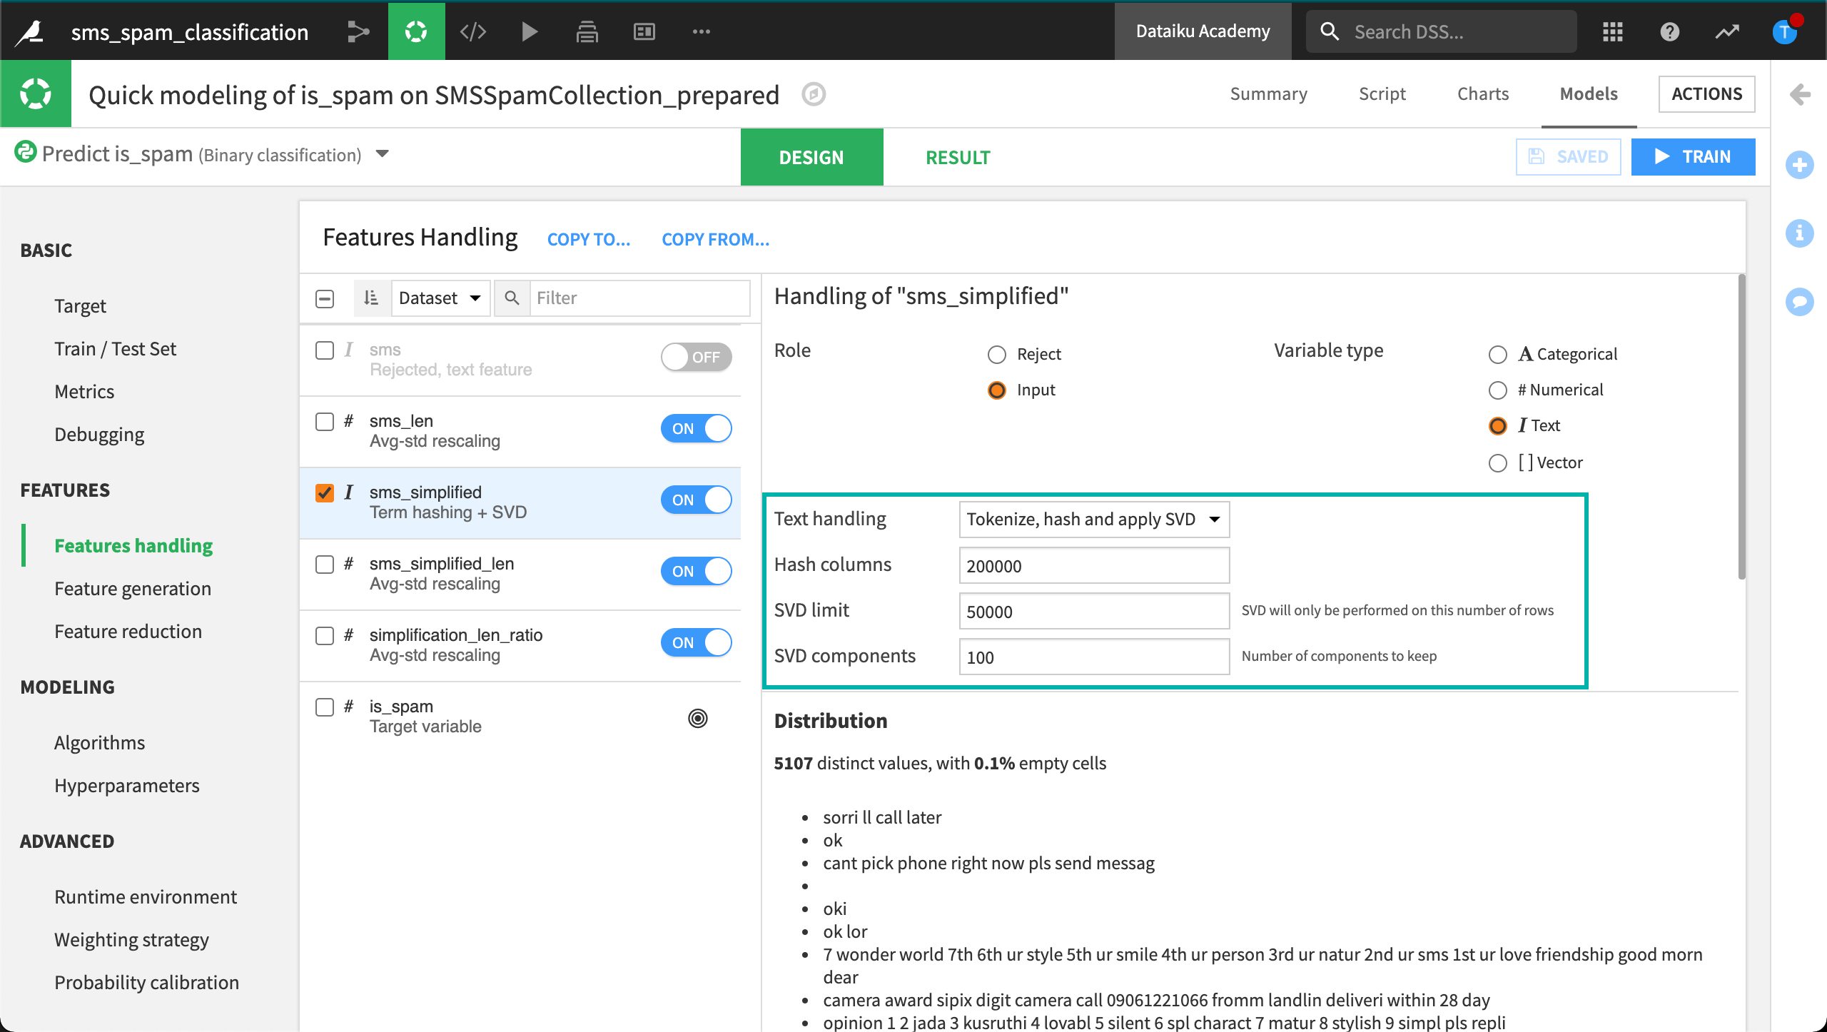Turn off the sms_simplified_len toggle
Viewport: 1827px width, 1032px height.
coord(697,571)
